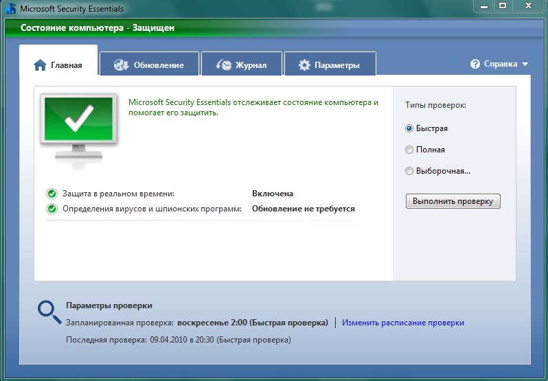Screen dimensions: 548x381
Task: Maximize the Microsoft Security Essentials window
Action: pyautogui.click(x=503, y=6)
